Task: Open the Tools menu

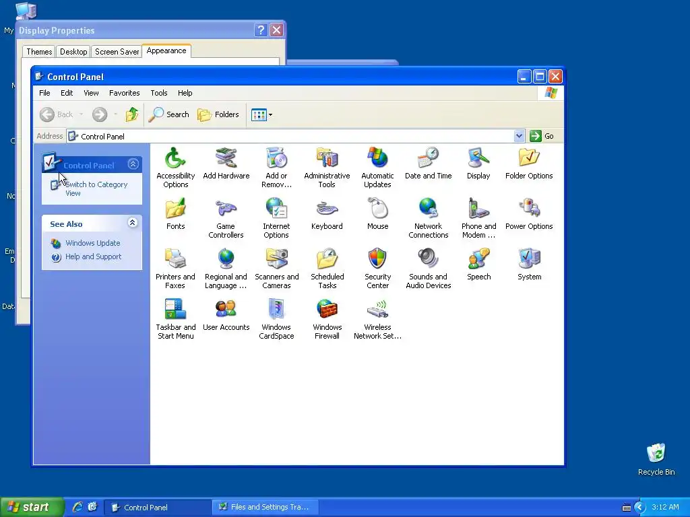Action: [159, 93]
